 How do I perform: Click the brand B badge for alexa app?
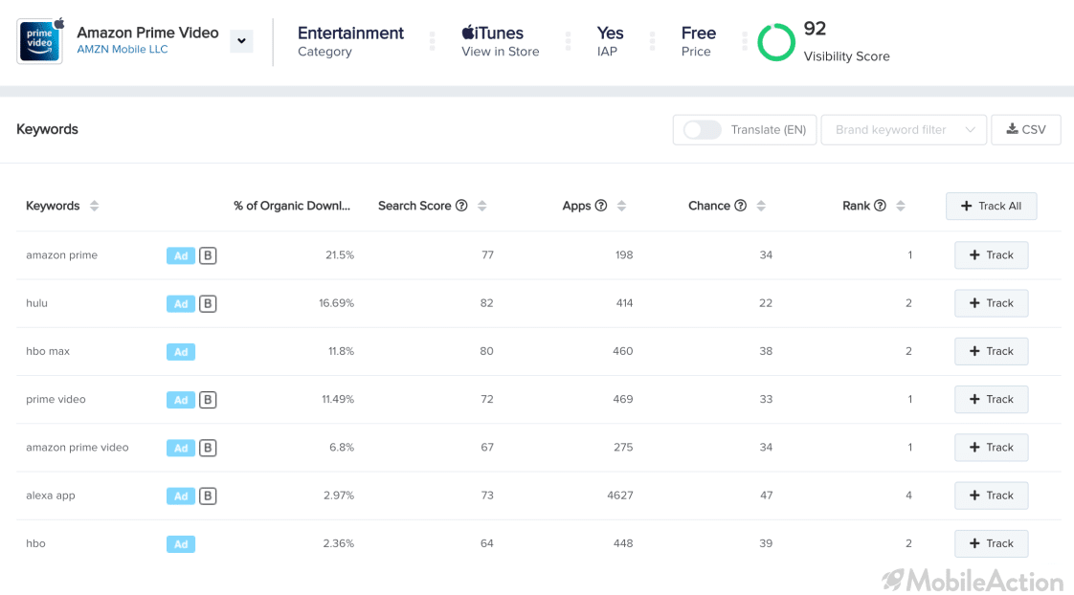[208, 496]
